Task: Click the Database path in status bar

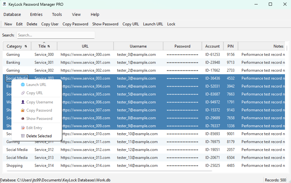Action: click(x=55, y=180)
